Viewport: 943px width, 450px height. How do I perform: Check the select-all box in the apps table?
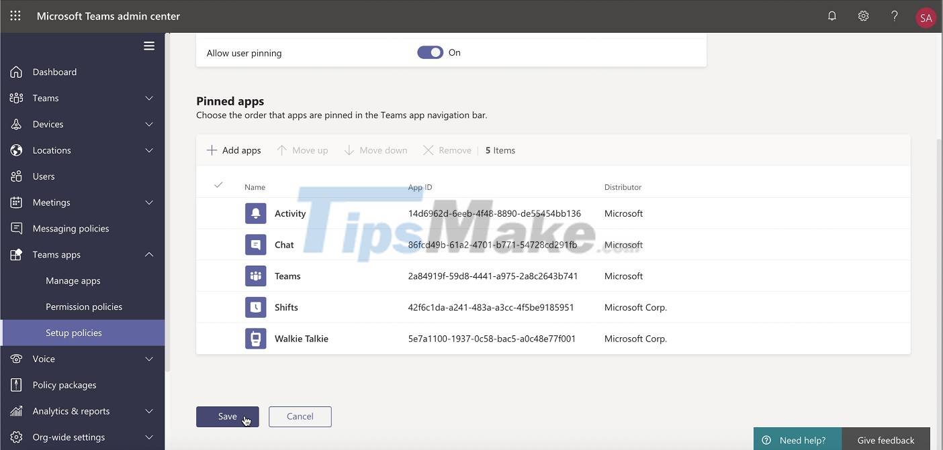pyautogui.click(x=218, y=183)
